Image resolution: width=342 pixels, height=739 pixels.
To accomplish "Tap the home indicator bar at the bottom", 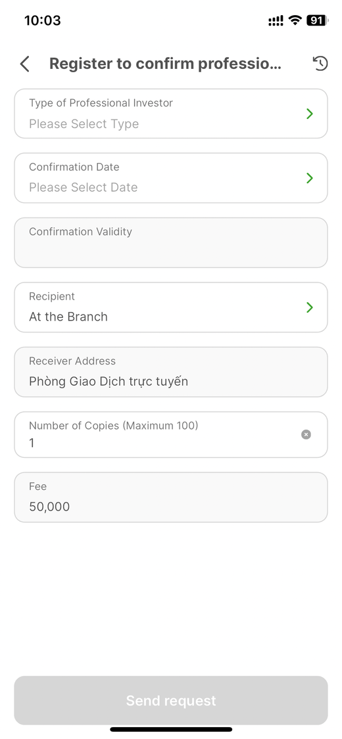I will (x=171, y=729).
